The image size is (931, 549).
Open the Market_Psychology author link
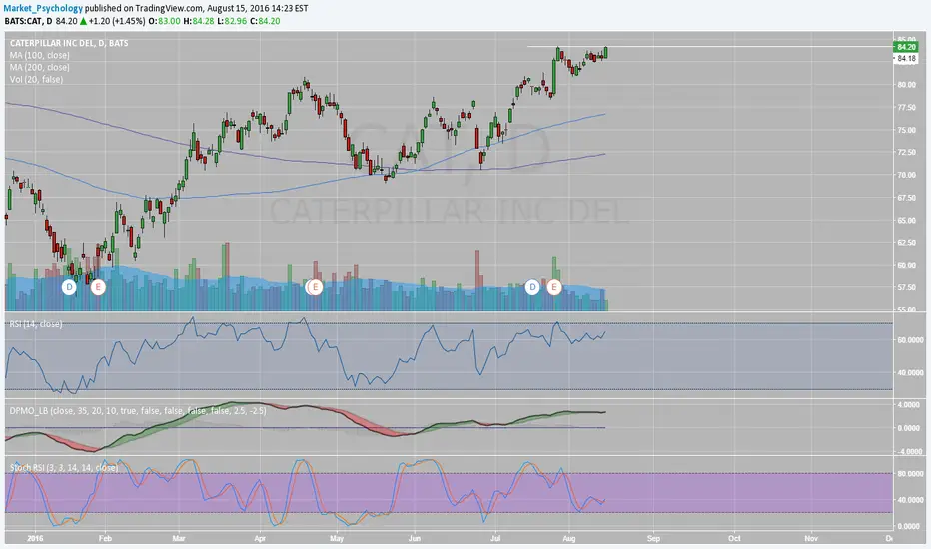[43, 8]
